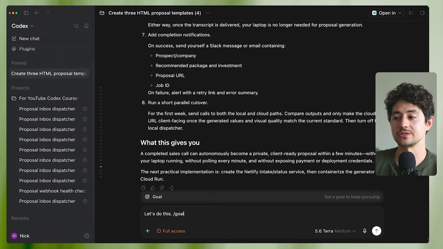Open the Nick account menu
Viewport: 443px width, 249px height.
pos(21,236)
